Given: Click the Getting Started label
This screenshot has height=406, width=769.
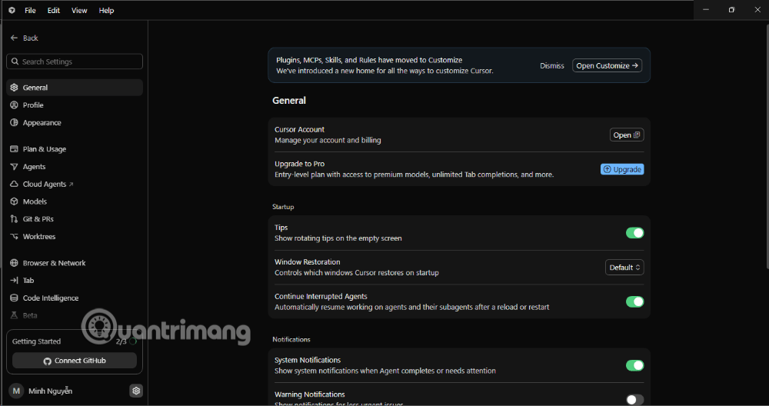Looking at the screenshot, I should [36, 341].
